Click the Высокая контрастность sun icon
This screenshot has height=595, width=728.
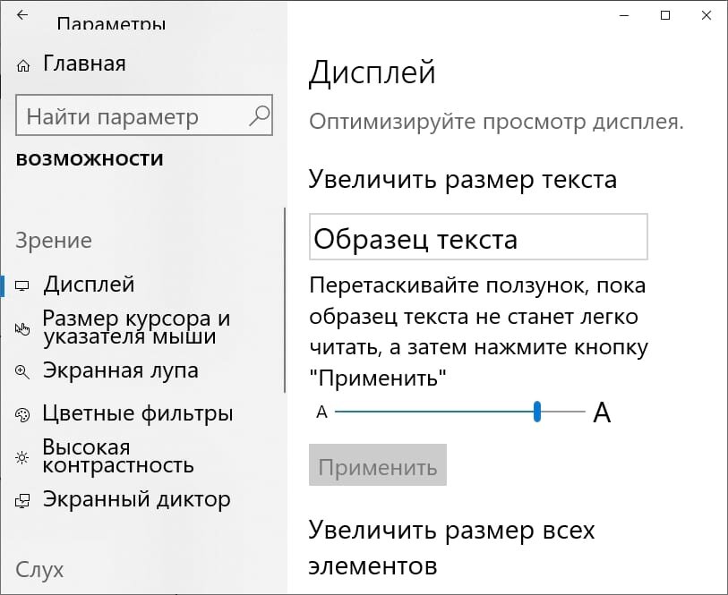[21, 458]
